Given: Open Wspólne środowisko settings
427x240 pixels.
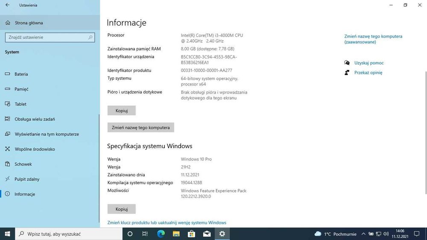Looking at the screenshot, I should pyautogui.click(x=50, y=149).
